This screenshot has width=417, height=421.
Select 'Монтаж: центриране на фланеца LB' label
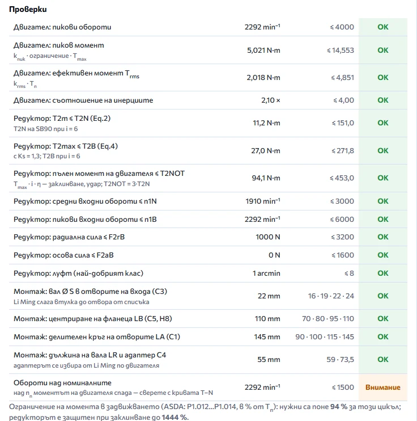93,319
